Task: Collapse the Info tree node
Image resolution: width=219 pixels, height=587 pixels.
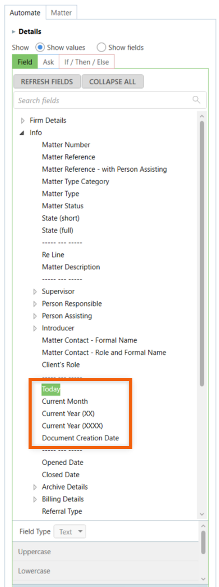Action: (22, 133)
